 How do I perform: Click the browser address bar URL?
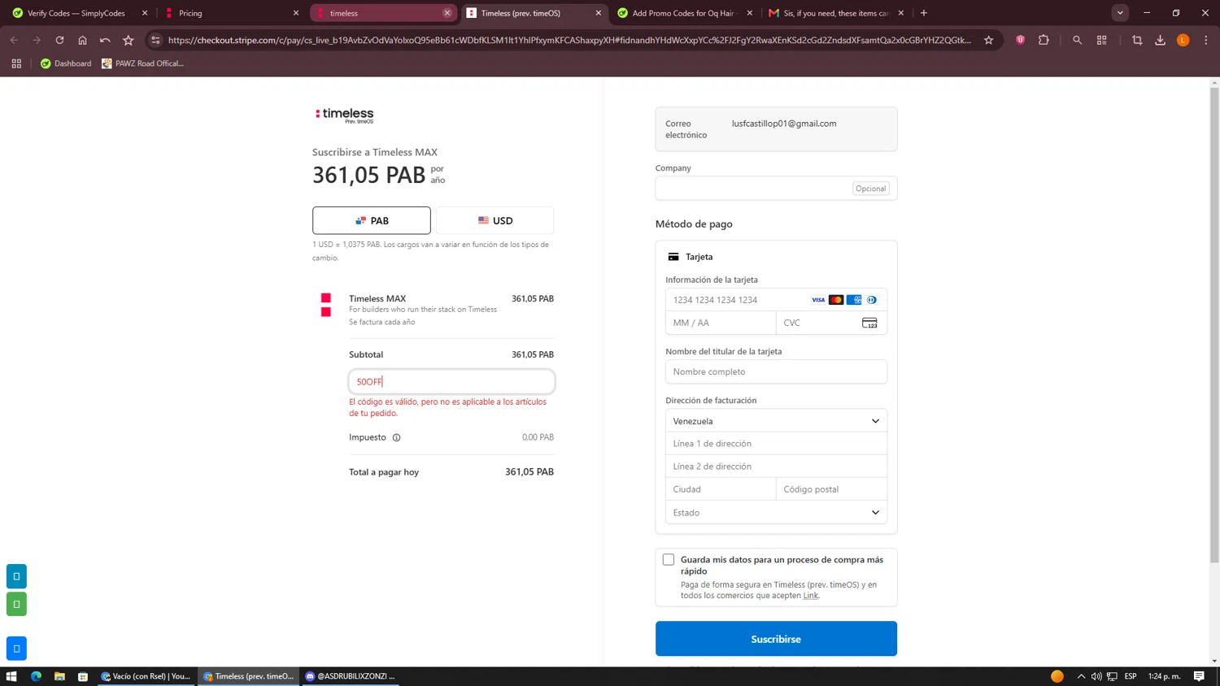[569, 40]
